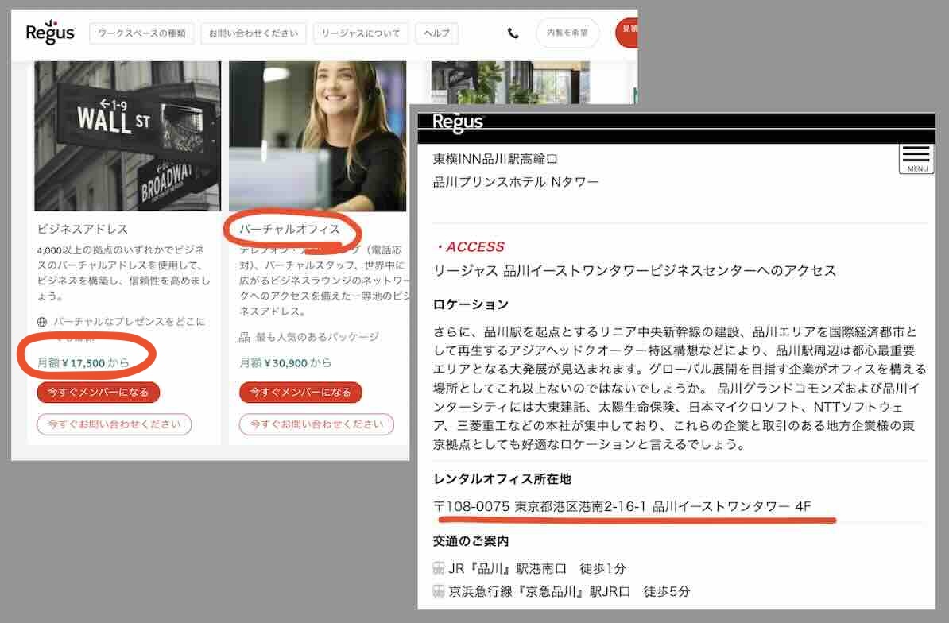Open the hamburger MENU on the right window
The image size is (949, 623).
click(x=916, y=157)
